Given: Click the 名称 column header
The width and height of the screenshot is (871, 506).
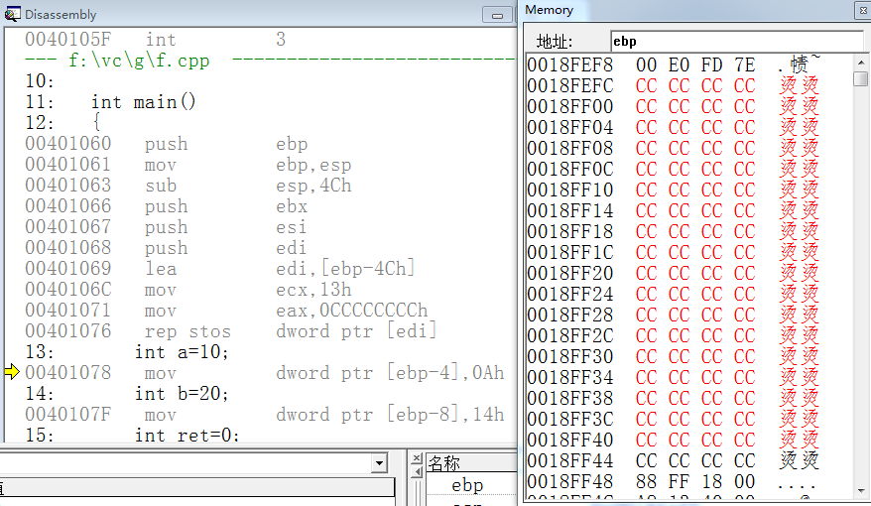Looking at the screenshot, I should tap(471, 462).
